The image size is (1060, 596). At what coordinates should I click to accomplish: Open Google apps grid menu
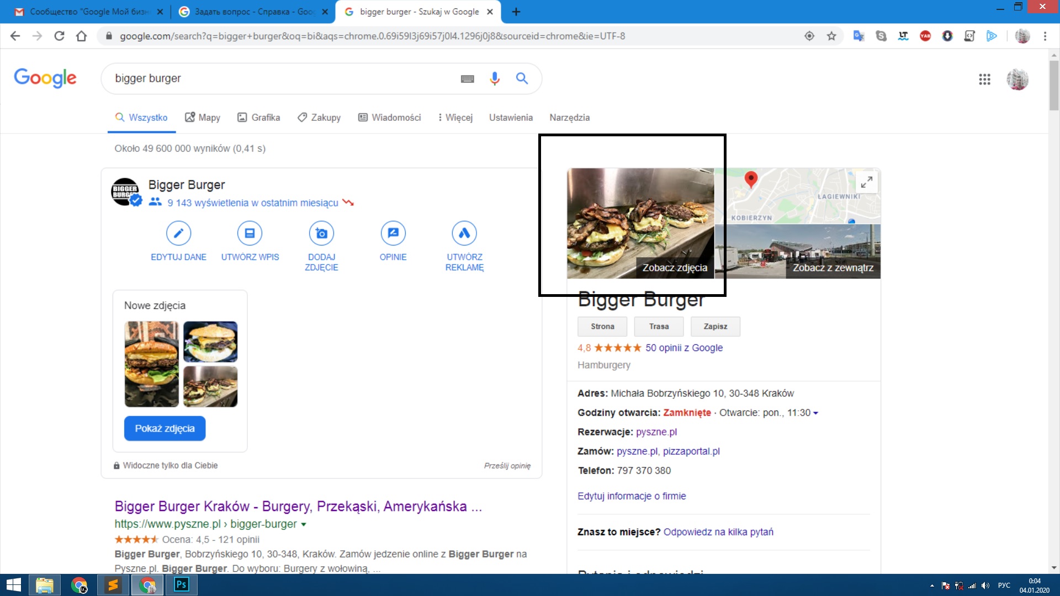click(x=984, y=79)
